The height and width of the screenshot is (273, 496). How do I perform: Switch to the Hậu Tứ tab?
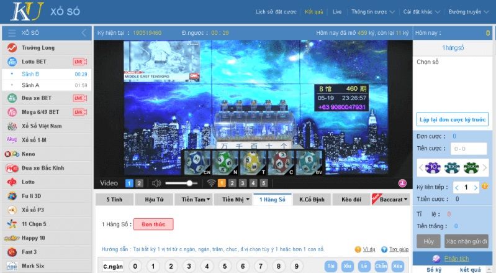(154, 200)
